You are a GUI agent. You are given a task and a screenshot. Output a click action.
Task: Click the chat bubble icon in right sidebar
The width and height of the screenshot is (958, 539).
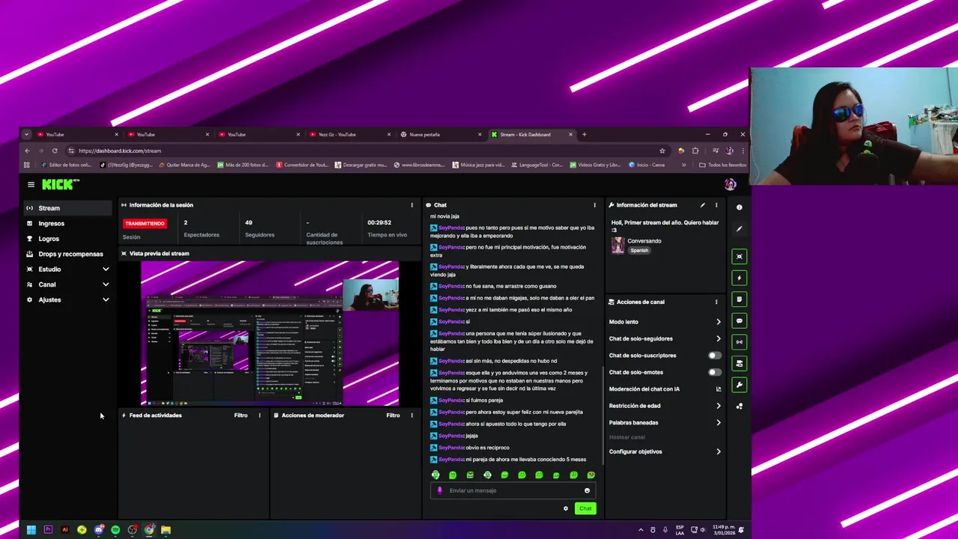coord(739,321)
